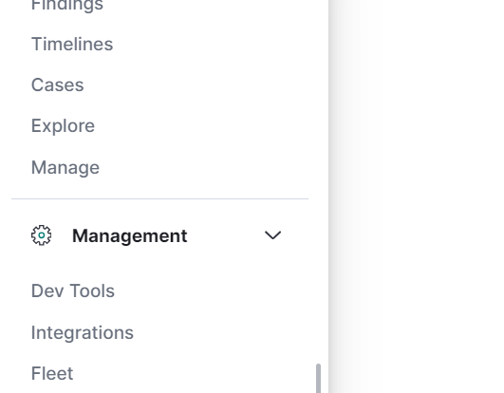Select the Integrations menu entry
The image size is (504, 393).
(x=82, y=332)
